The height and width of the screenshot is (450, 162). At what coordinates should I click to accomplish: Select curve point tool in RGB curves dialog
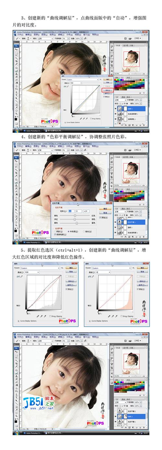click(x=18, y=276)
